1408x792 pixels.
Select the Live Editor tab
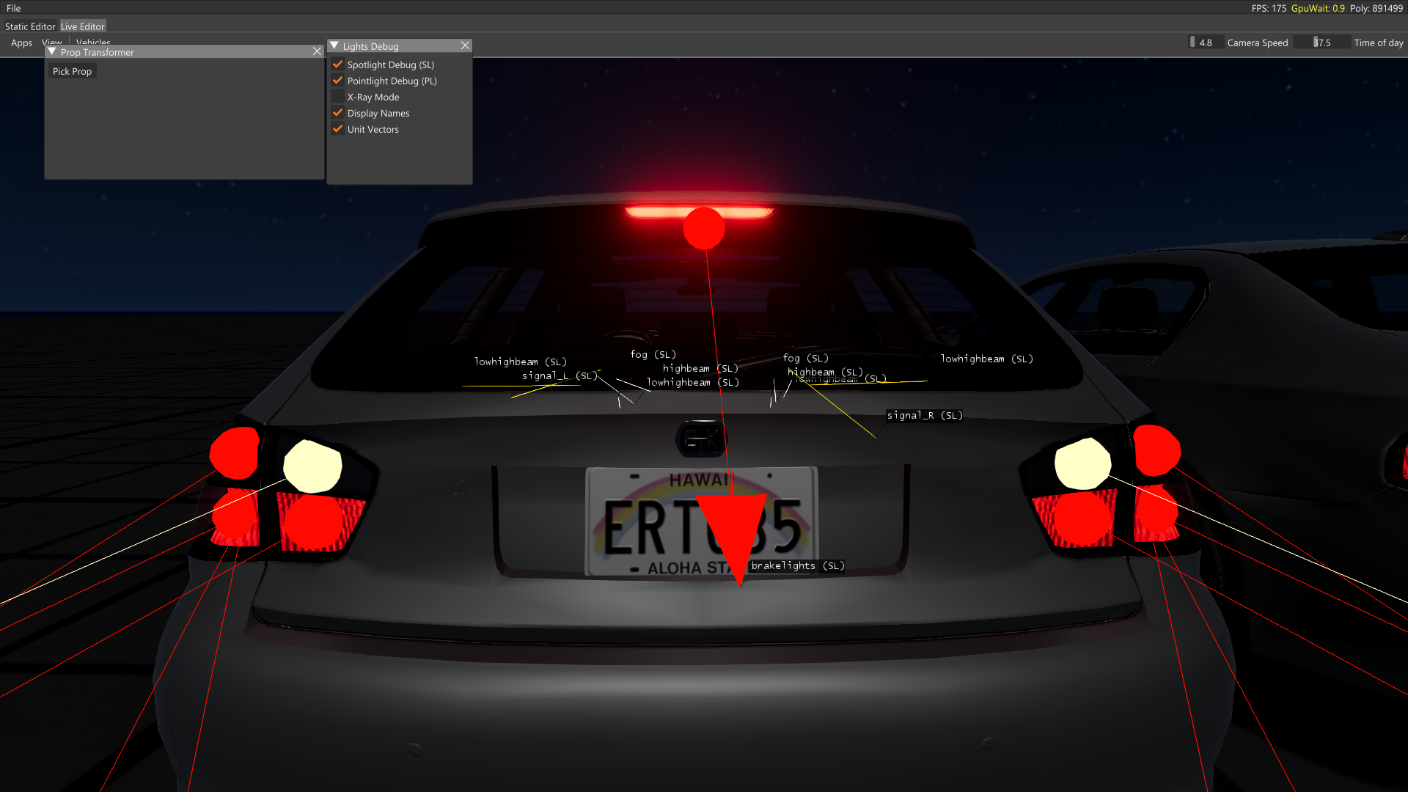[83, 26]
